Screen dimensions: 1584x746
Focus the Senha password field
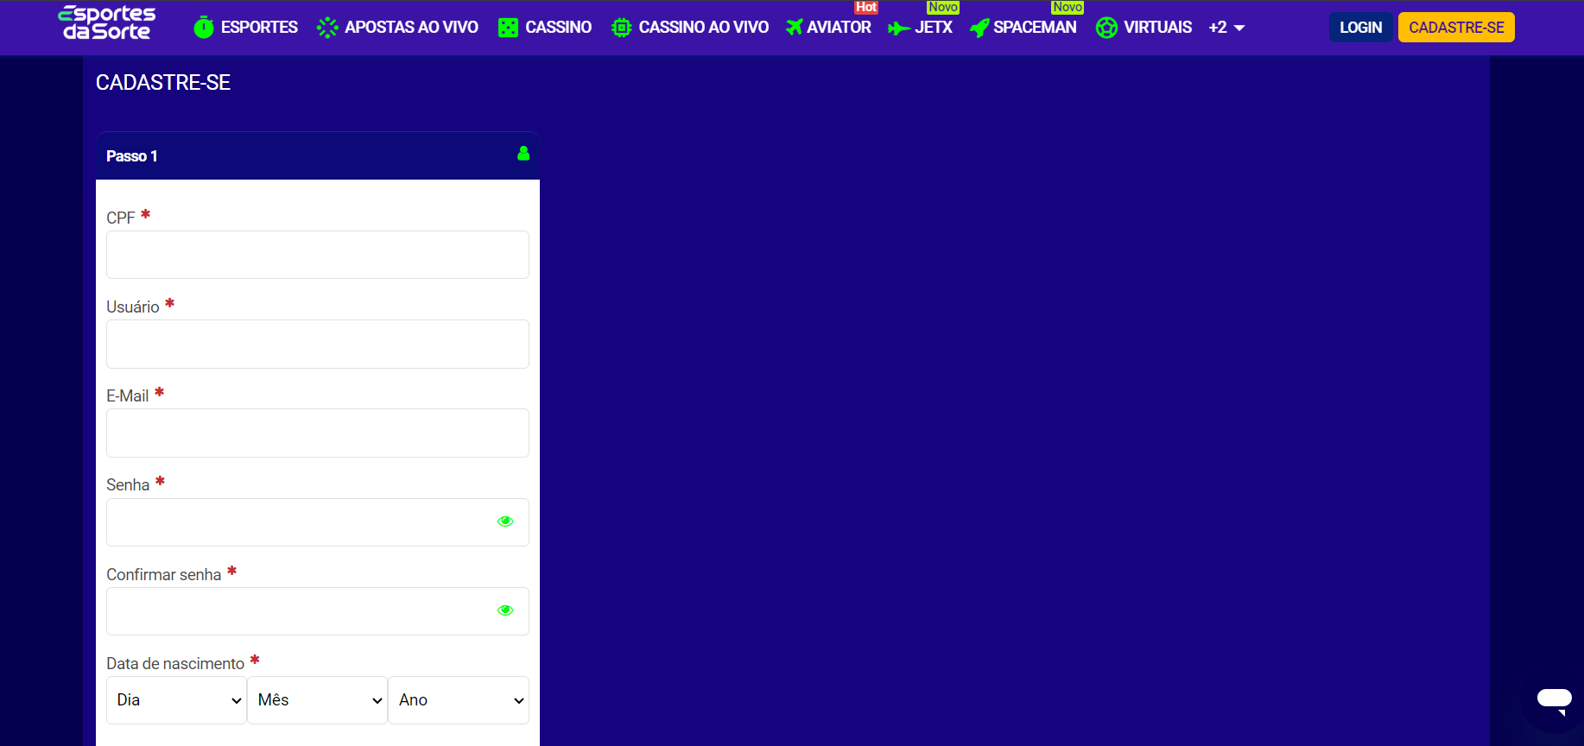[318, 522]
